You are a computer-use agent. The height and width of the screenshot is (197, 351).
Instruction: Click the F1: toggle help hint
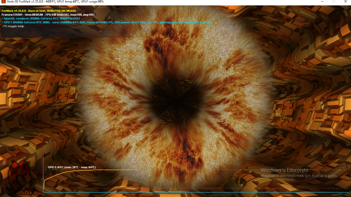pos(13,26)
